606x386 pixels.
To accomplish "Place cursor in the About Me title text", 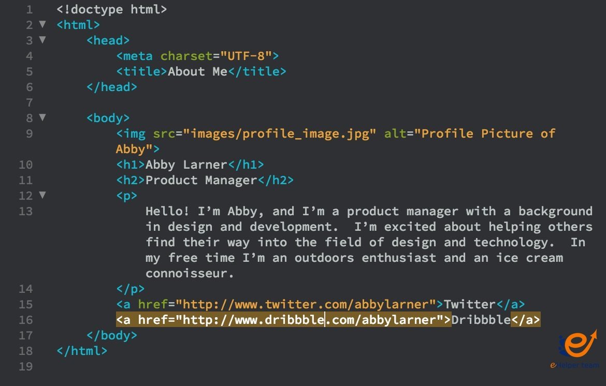I will [x=197, y=71].
